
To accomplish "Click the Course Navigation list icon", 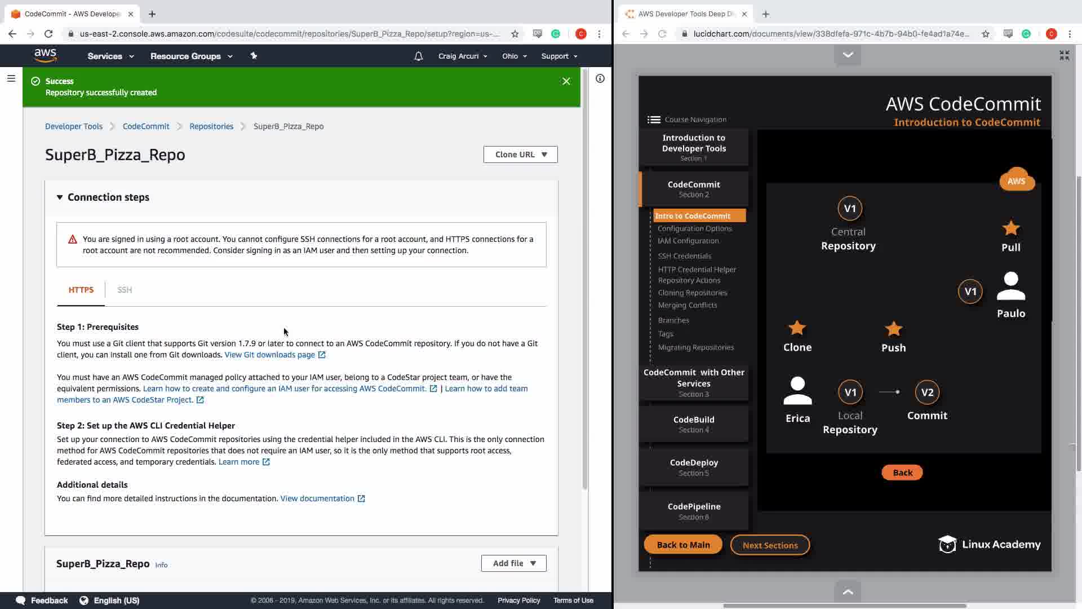I will point(654,120).
